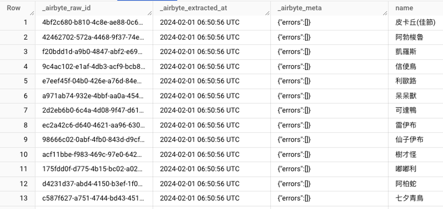The width and height of the screenshot is (443, 209).
Task: Select the raw ID cell starting with ec2a42c6
Action: pos(93,125)
